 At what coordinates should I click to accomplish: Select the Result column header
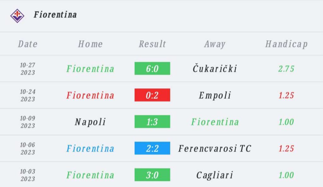pyautogui.click(x=152, y=44)
